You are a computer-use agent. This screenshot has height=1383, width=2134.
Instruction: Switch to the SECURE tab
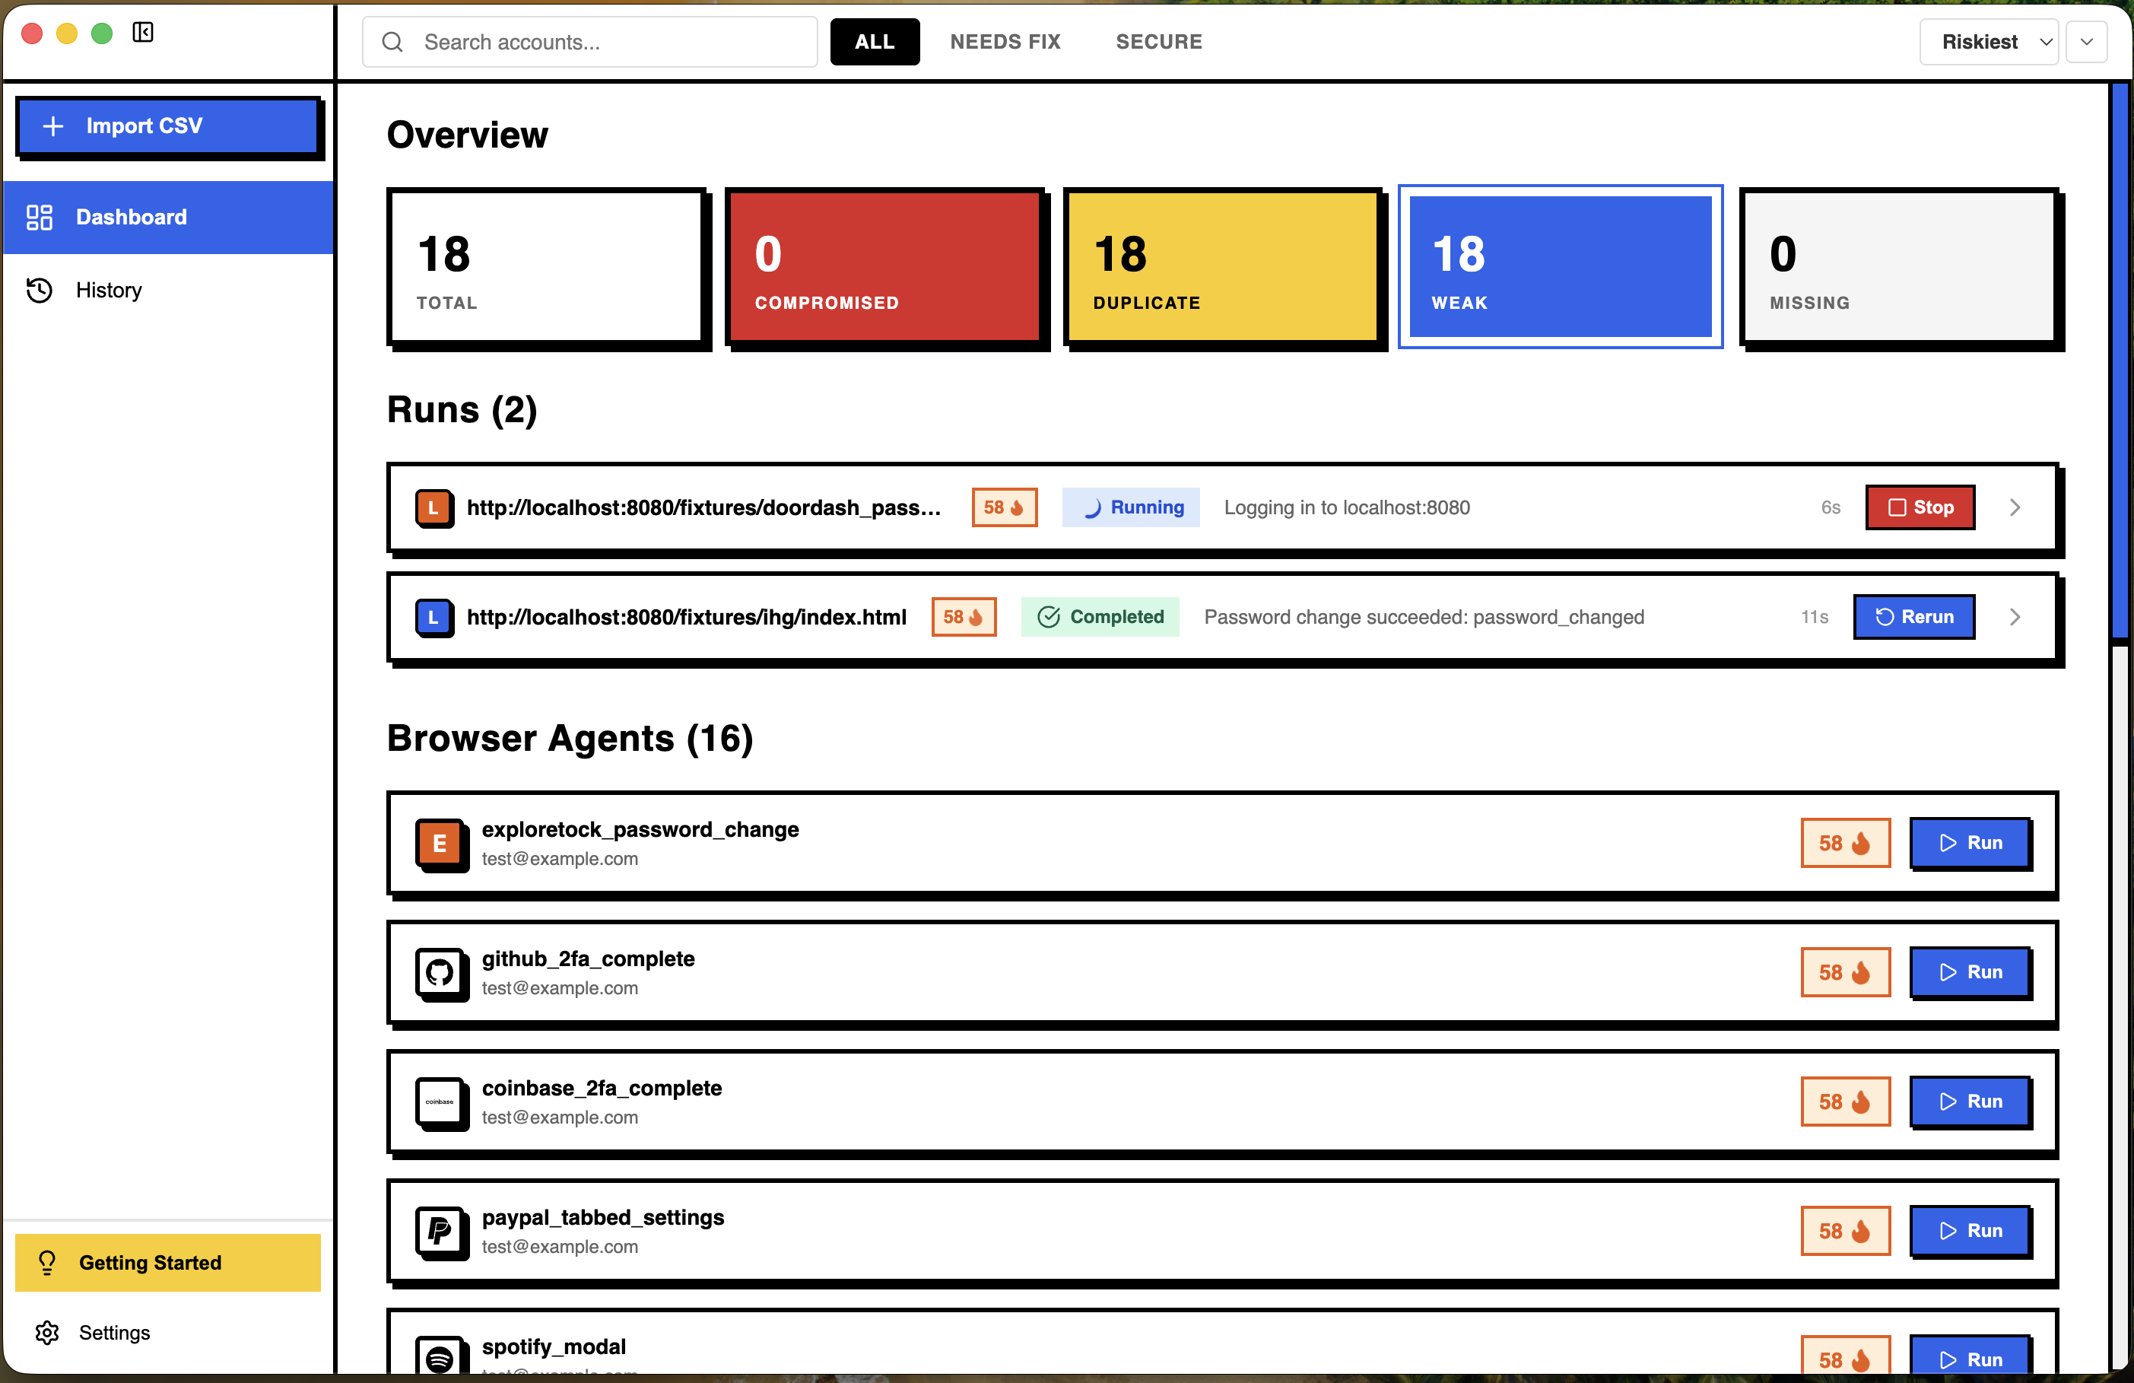1158,41
